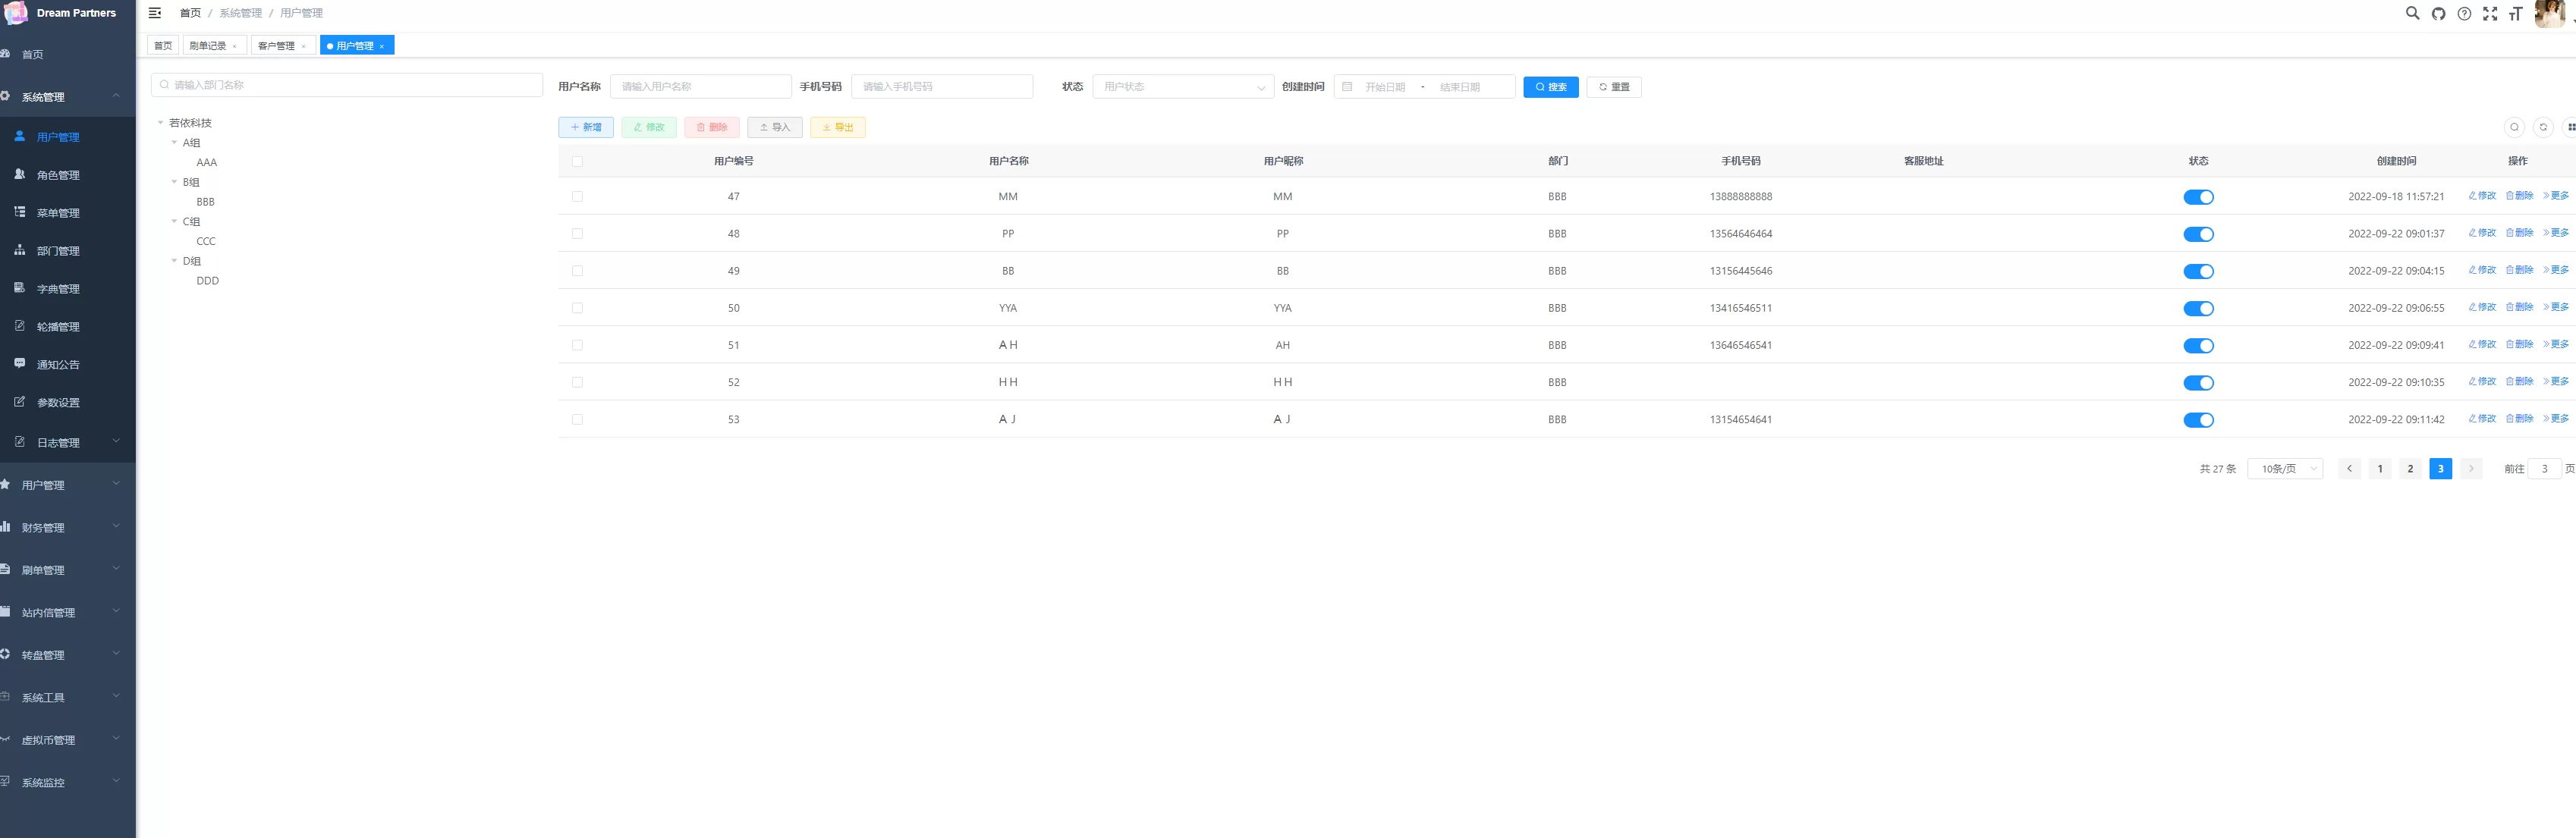Check the checkbox for user row 50
2576x838 pixels.
[577, 308]
